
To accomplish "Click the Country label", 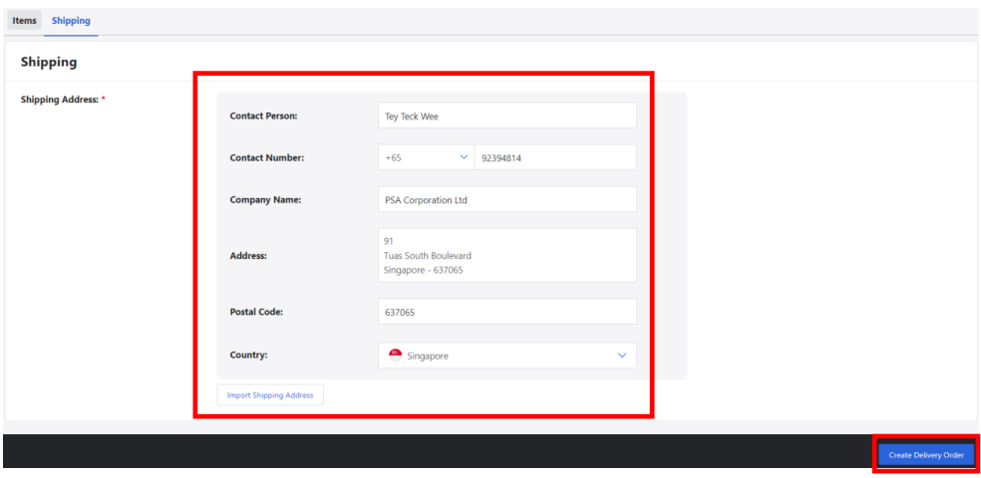I will (x=248, y=355).
